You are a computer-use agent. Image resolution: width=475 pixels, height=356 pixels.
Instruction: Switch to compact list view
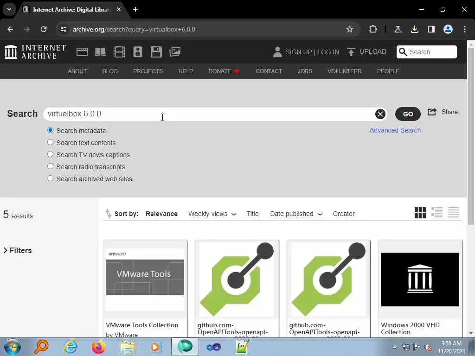pyautogui.click(x=454, y=212)
